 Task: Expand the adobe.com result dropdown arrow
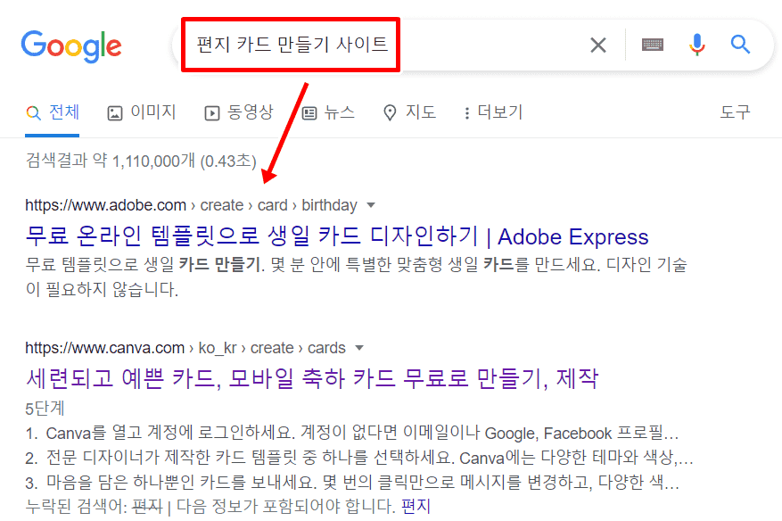tap(371, 205)
